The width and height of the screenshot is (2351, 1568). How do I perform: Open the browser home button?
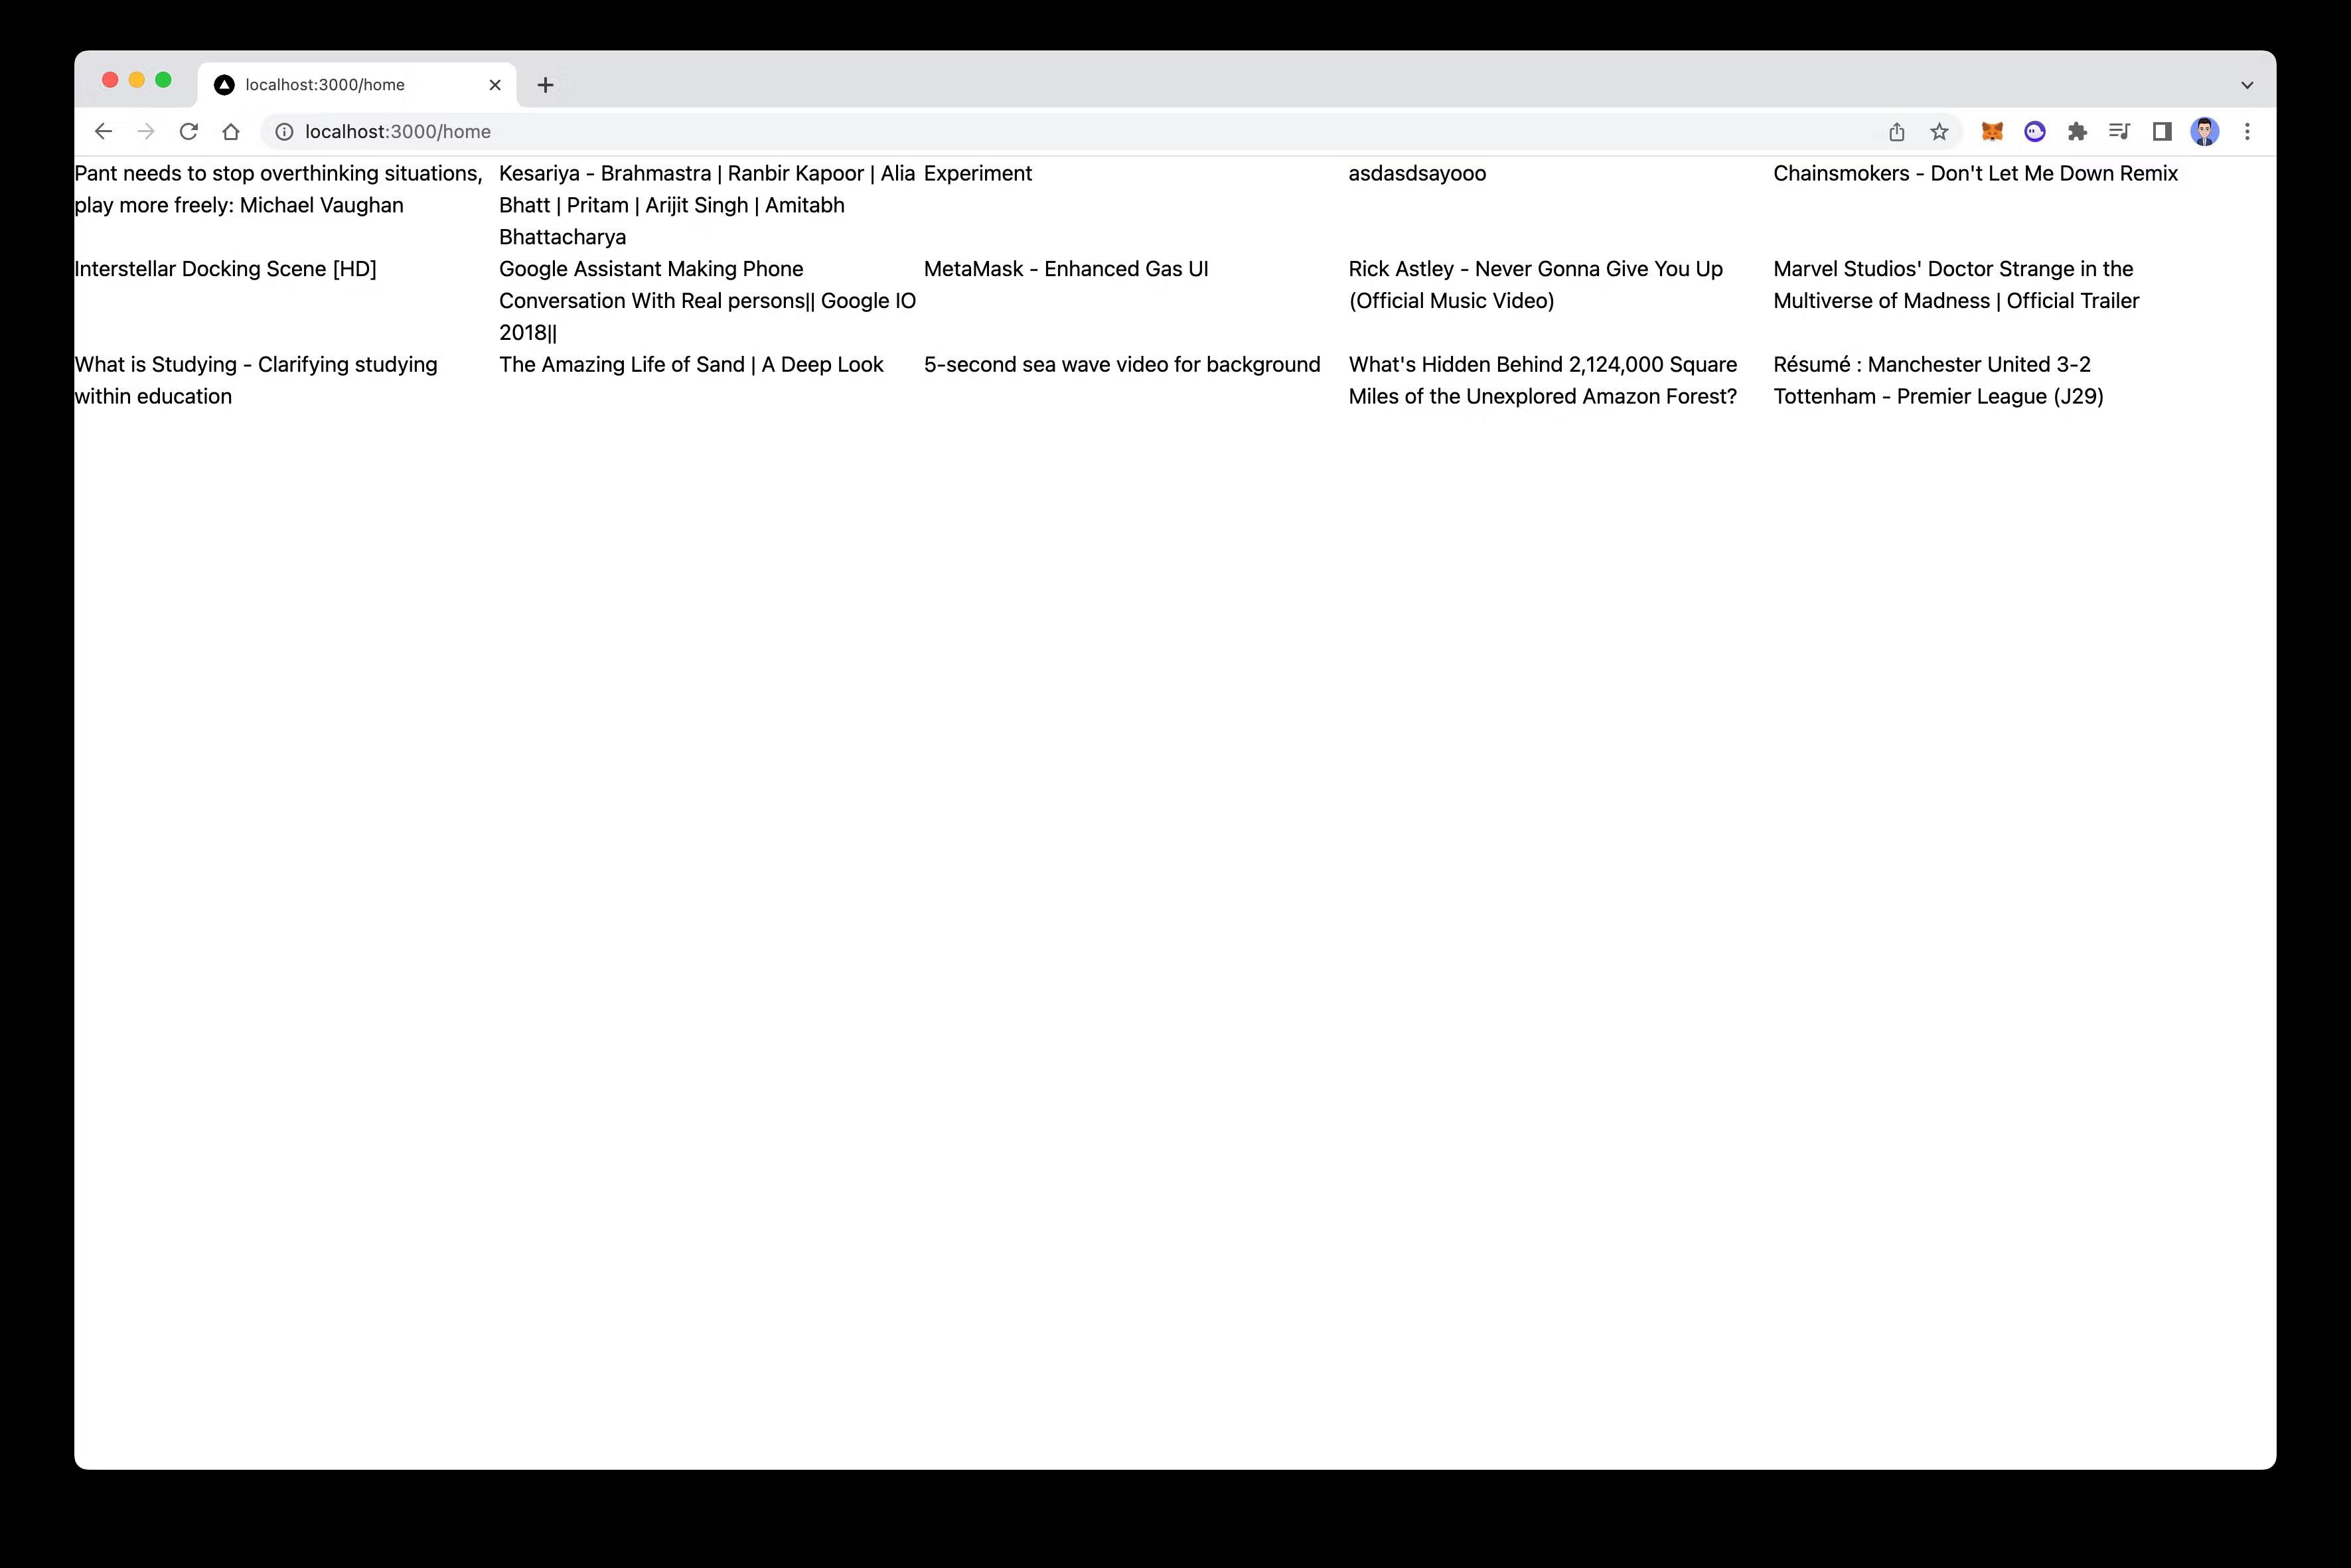click(231, 132)
